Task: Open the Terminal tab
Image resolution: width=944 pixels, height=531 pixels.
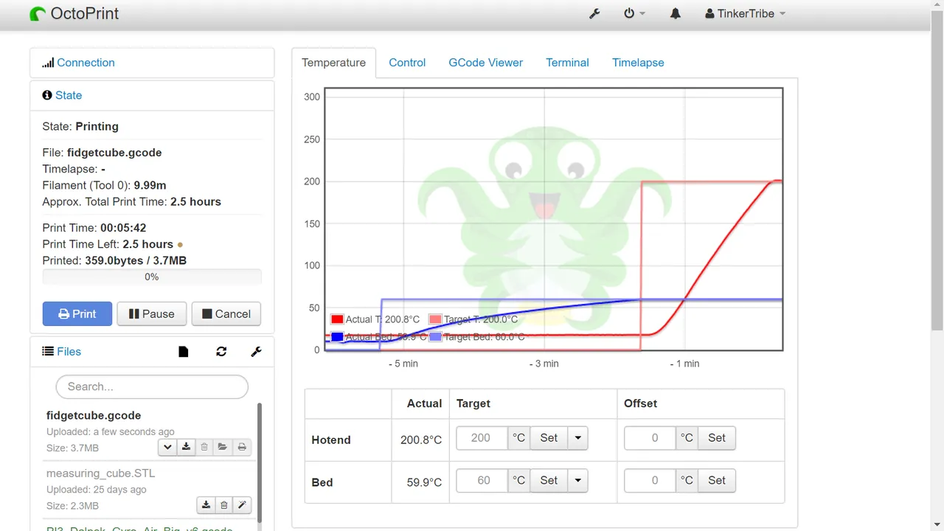Action: click(567, 63)
